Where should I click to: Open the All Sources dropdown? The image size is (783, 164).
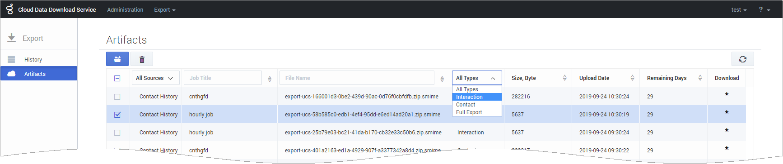(x=155, y=78)
